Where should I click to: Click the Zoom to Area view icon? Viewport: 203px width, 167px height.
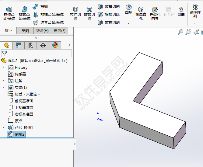tap(188, 32)
